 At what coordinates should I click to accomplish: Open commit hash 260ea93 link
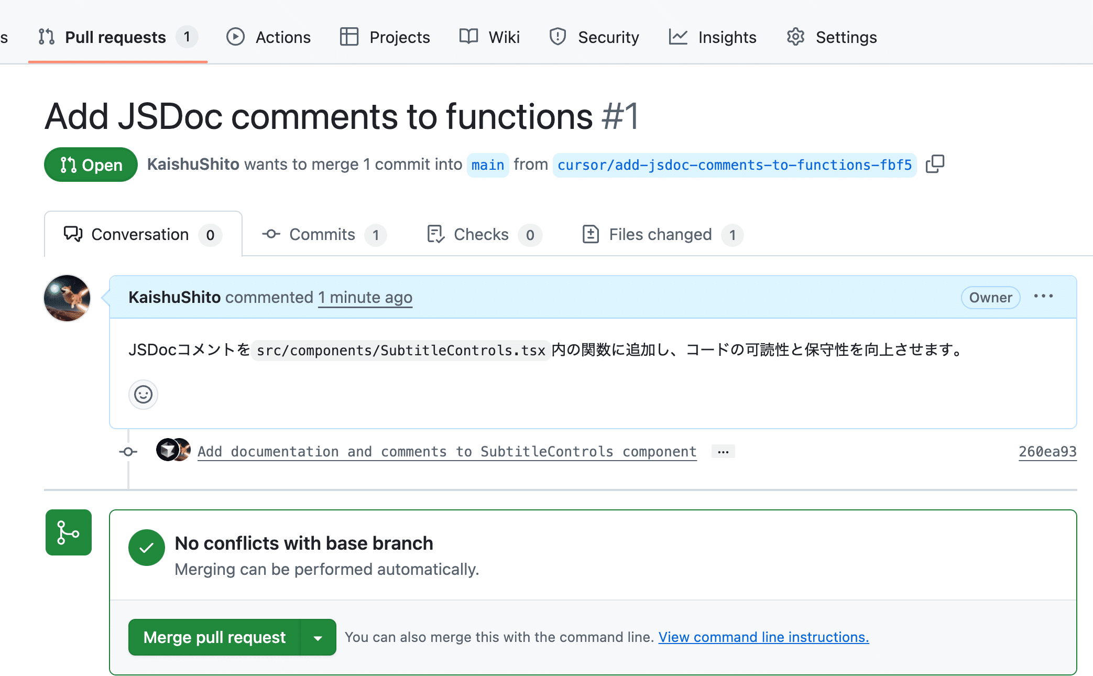tap(1047, 452)
